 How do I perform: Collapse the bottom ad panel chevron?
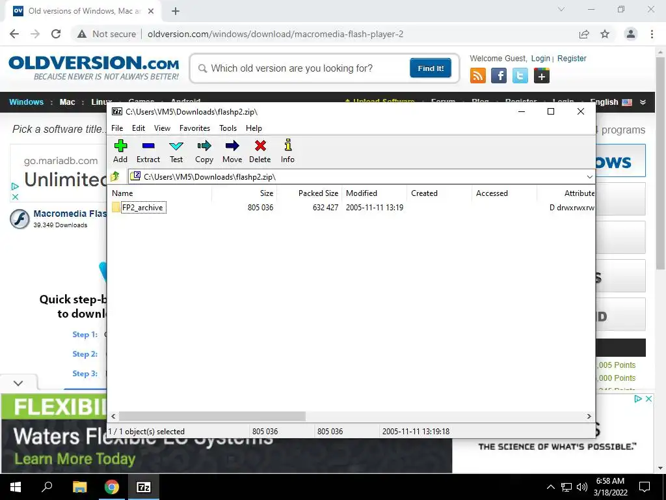click(x=18, y=383)
